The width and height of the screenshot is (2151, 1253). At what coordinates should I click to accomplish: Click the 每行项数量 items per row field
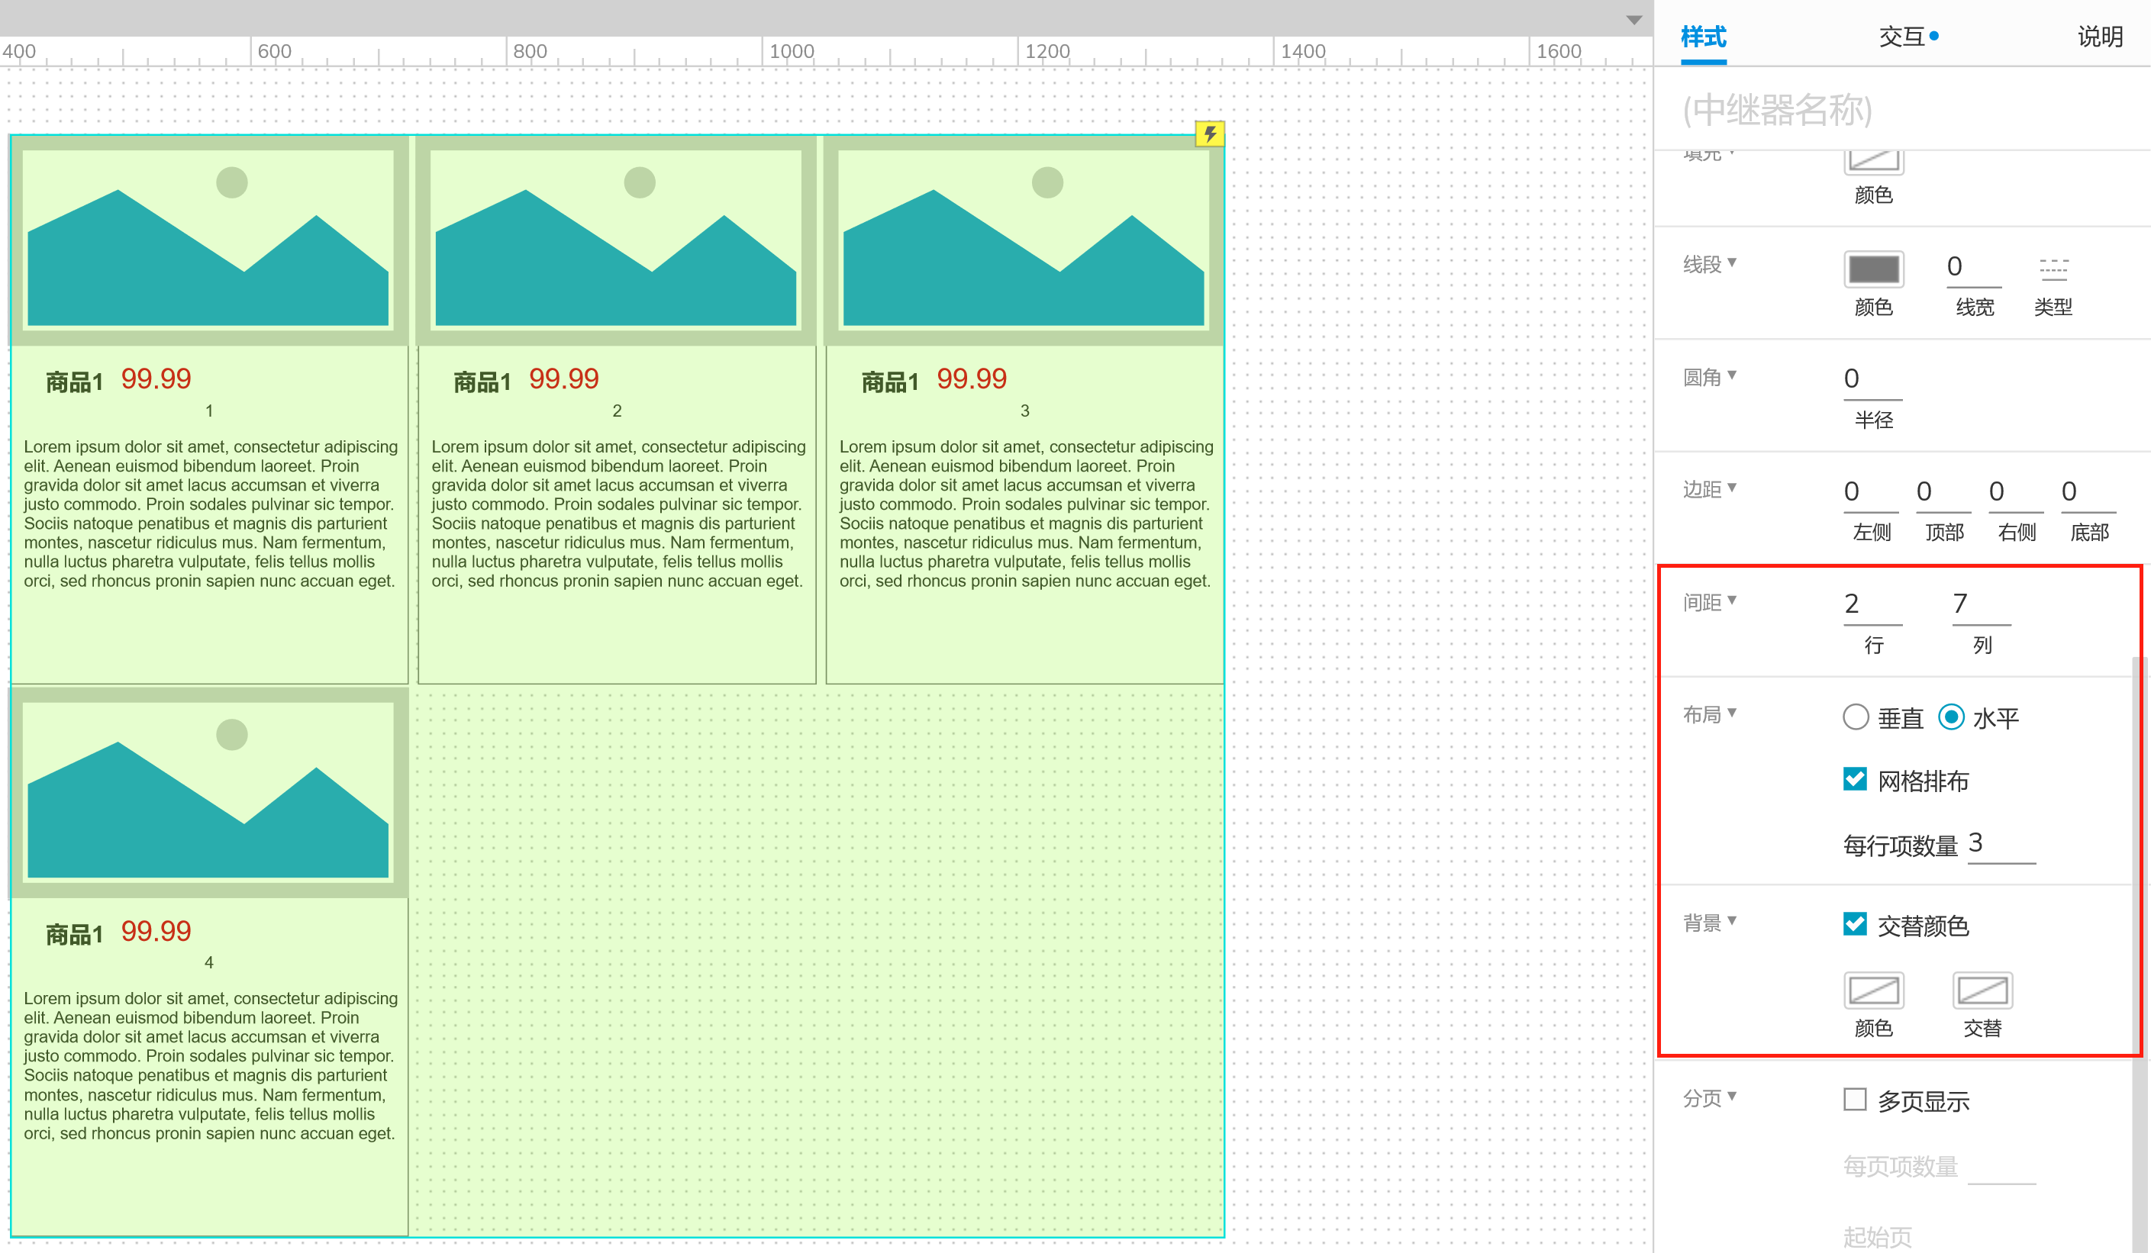(2000, 844)
